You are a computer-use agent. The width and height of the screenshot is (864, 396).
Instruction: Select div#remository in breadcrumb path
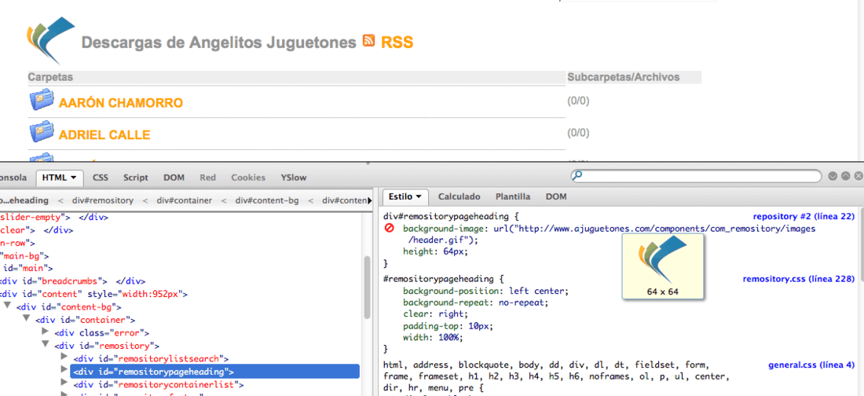tap(102, 200)
